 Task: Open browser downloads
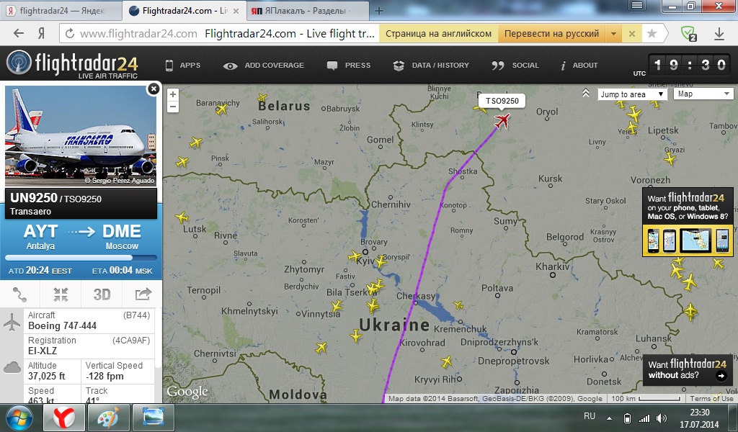[x=719, y=33]
